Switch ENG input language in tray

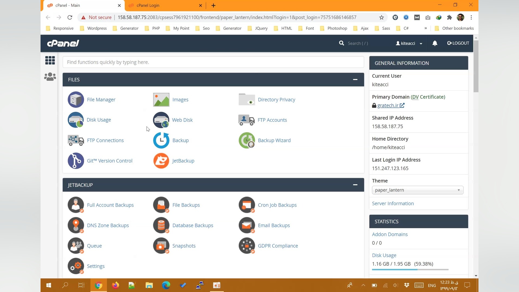[432, 286]
